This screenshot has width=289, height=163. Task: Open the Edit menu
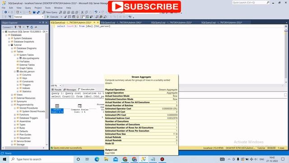tap(11, 8)
